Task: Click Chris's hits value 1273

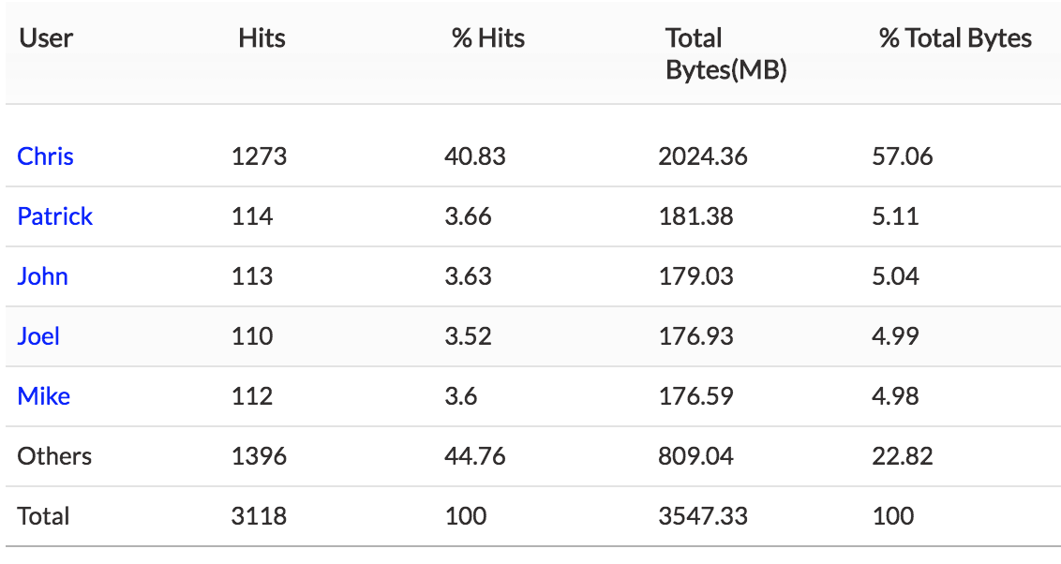Action: (259, 156)
